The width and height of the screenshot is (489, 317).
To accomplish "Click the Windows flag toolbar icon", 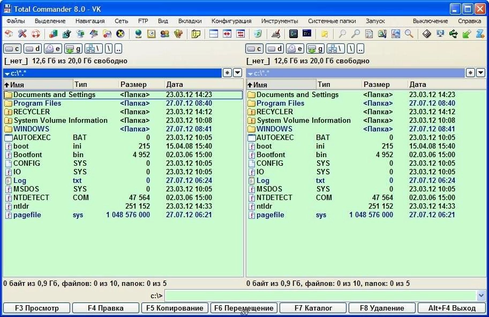I will [94, 33].
